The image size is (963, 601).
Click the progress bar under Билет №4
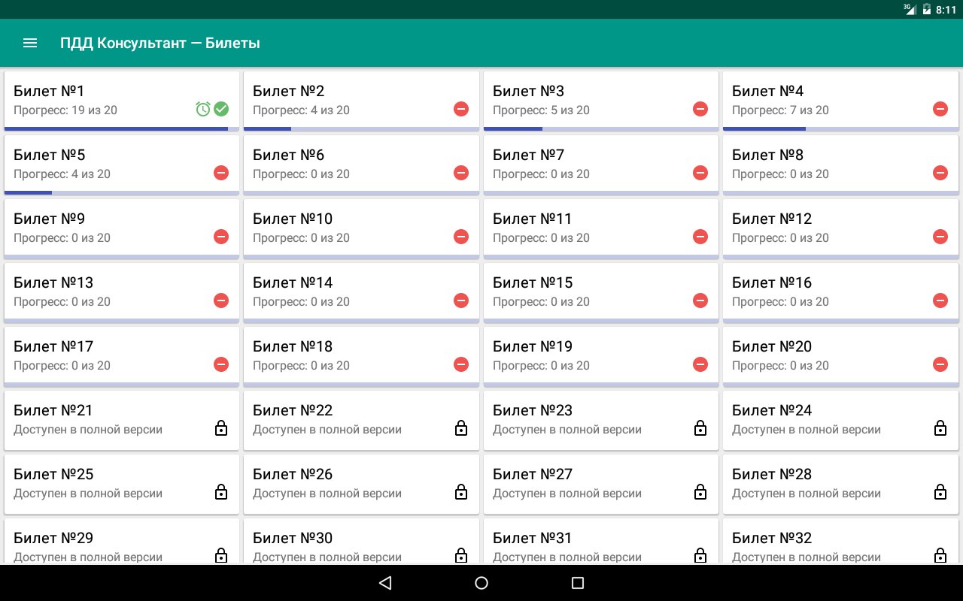coord(840,129)
